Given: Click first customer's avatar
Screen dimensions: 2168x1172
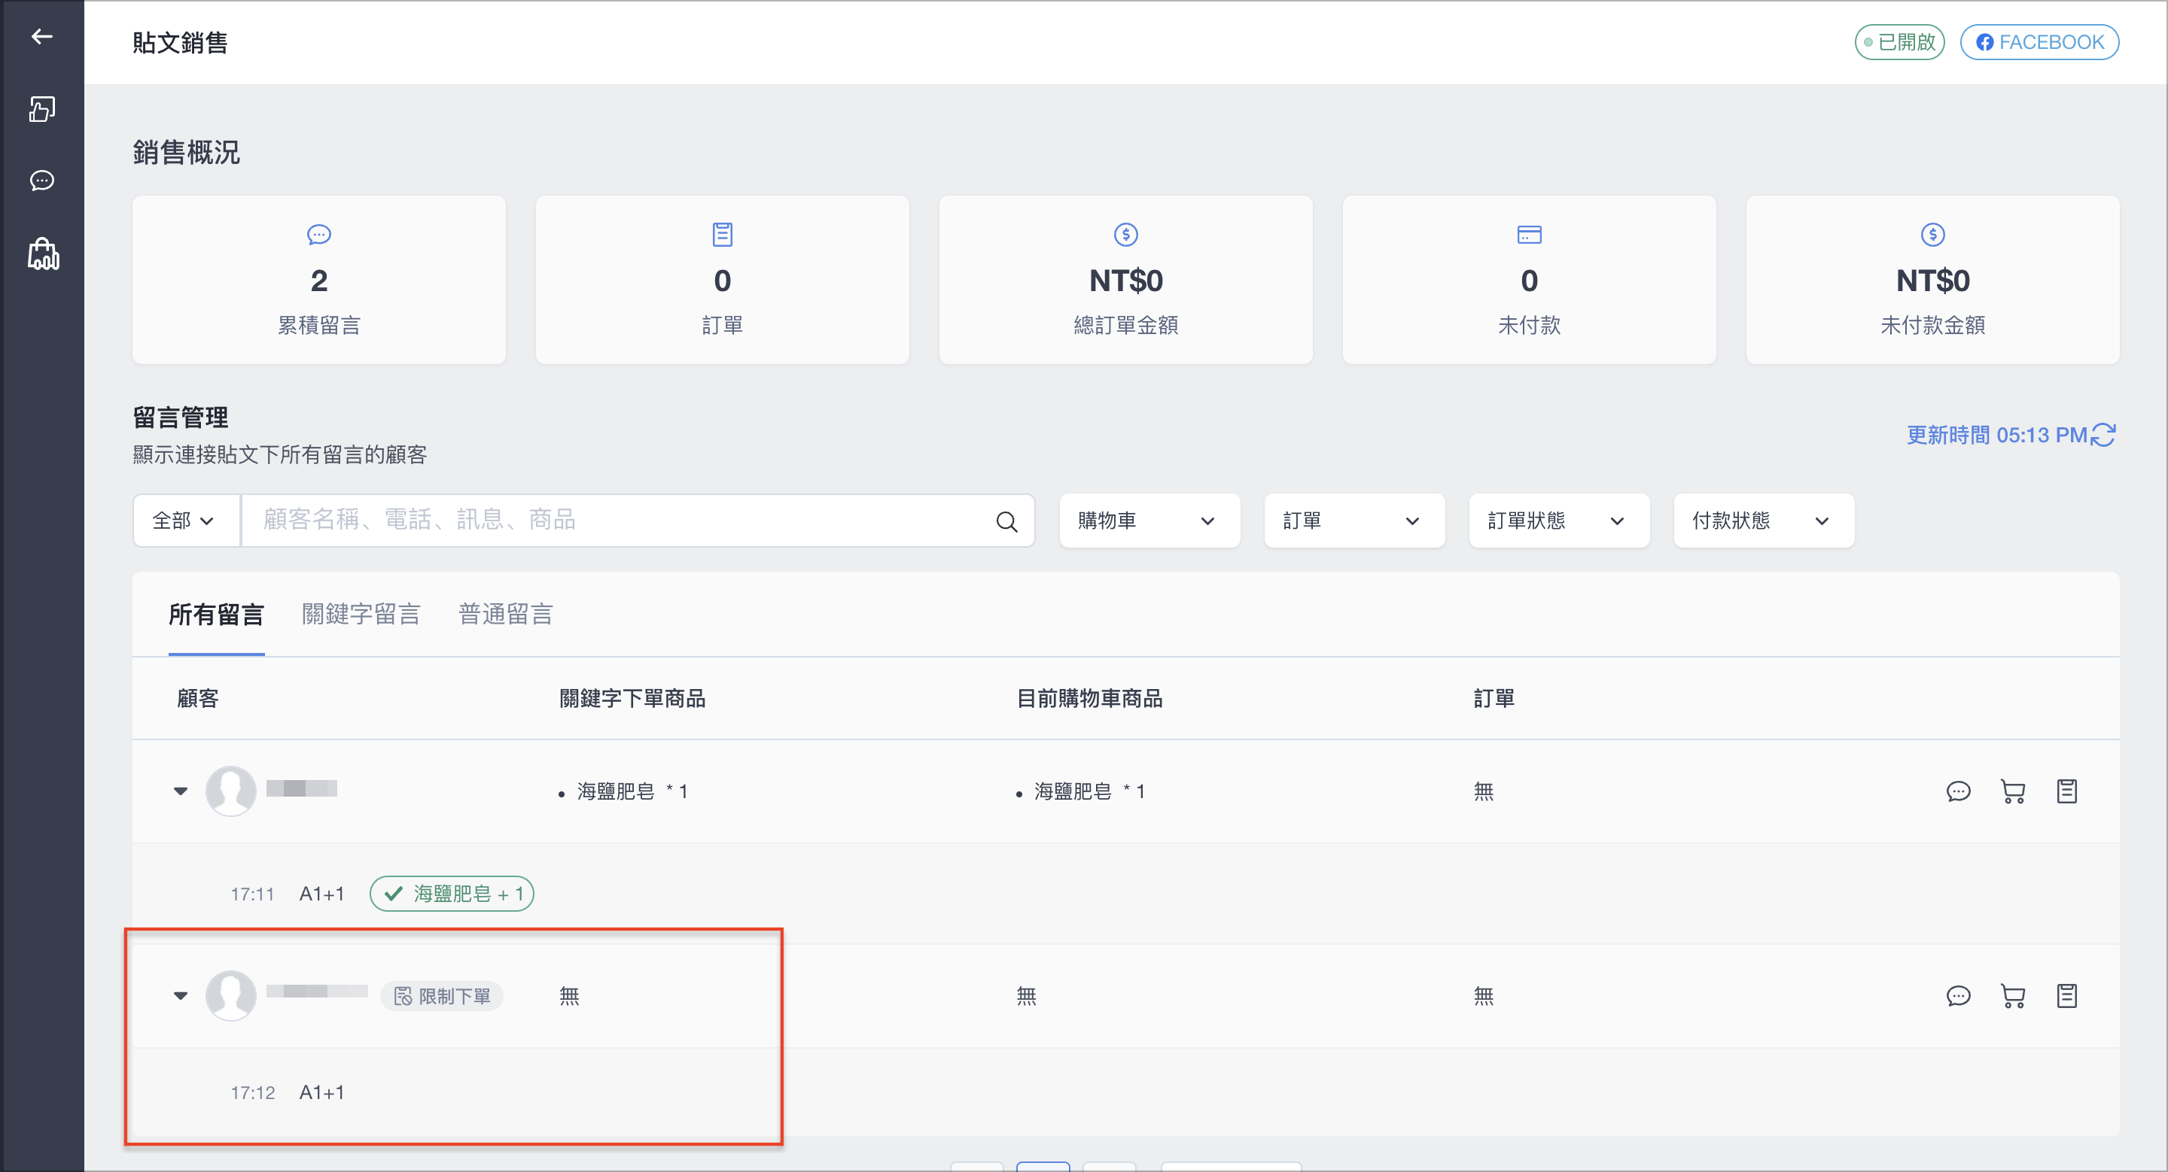Looking at the screenshot, I should [230, 791].
